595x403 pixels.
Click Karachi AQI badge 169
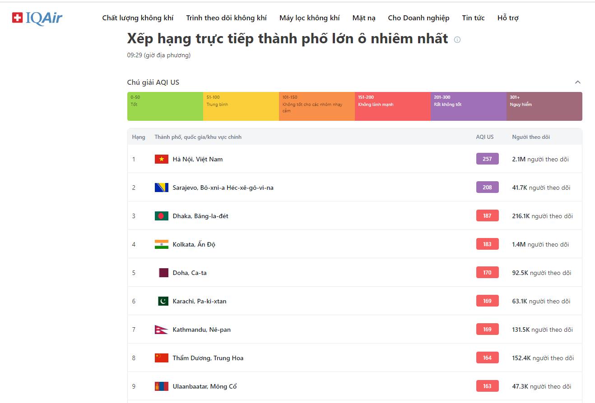coord(488,301)
